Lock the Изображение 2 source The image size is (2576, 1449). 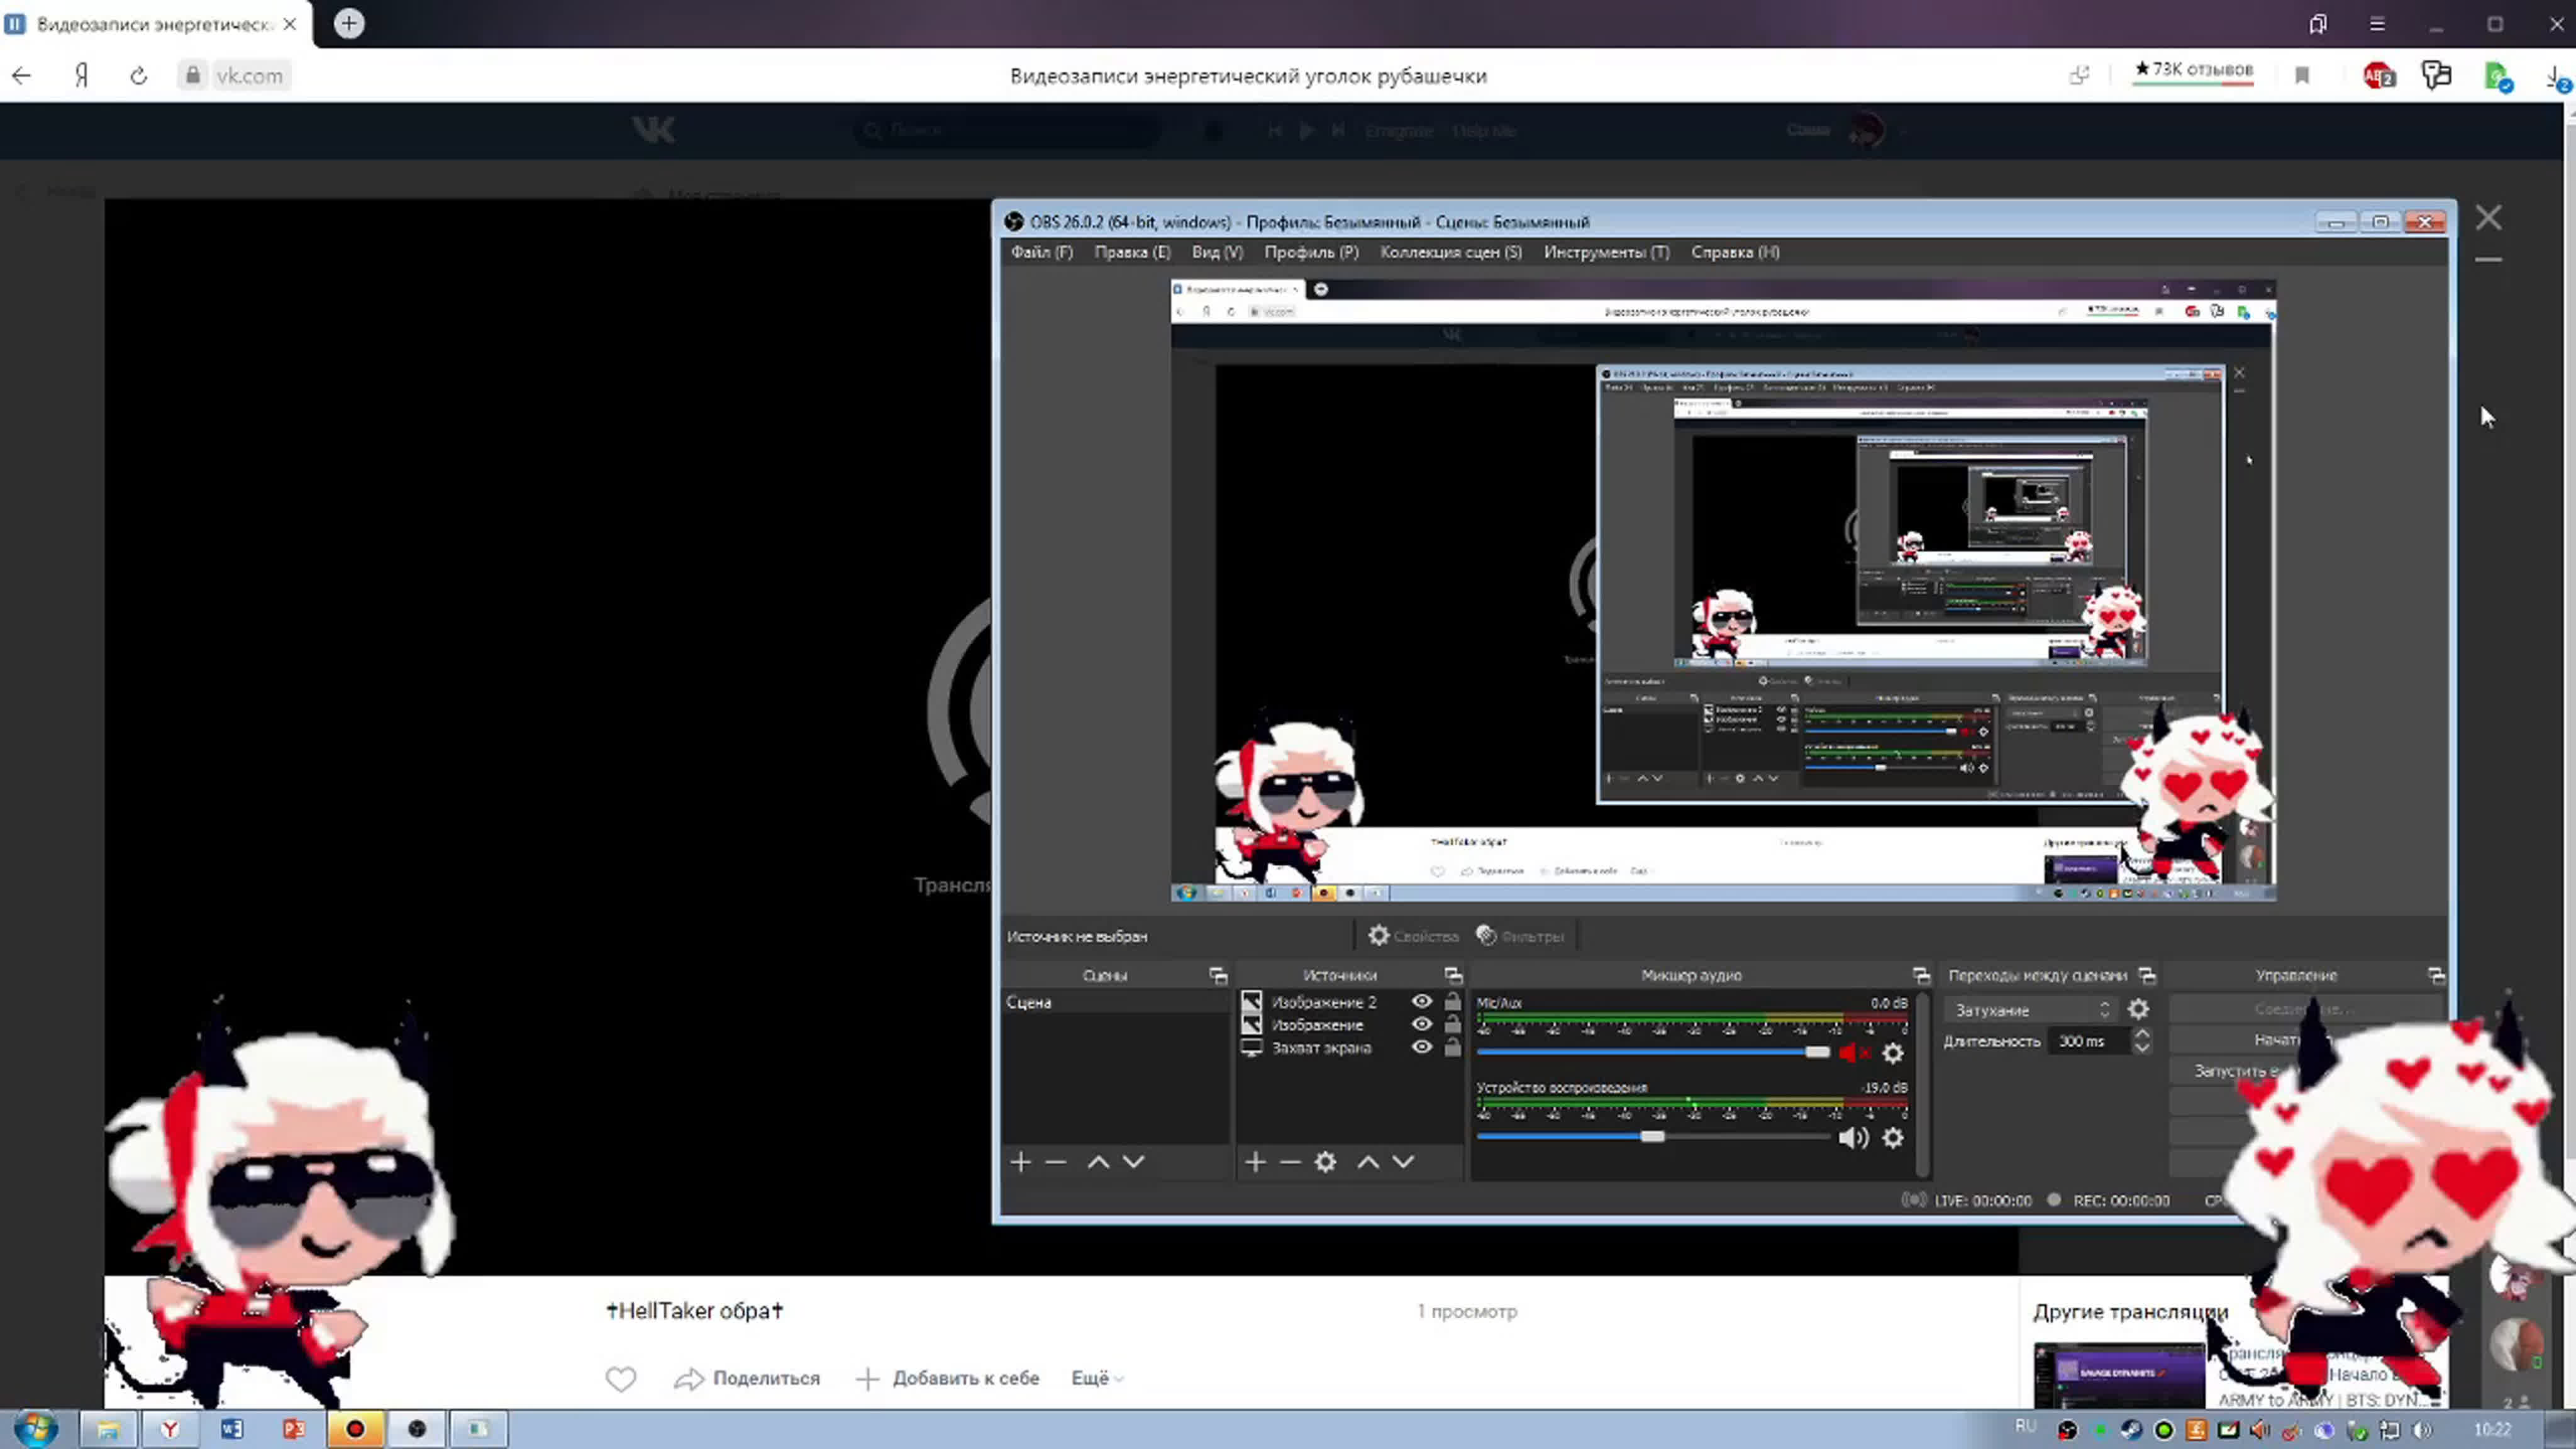coord(1452,1001)
